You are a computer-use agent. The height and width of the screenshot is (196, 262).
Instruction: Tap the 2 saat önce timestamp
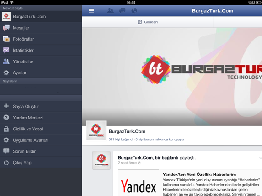[x=127, y=163]
